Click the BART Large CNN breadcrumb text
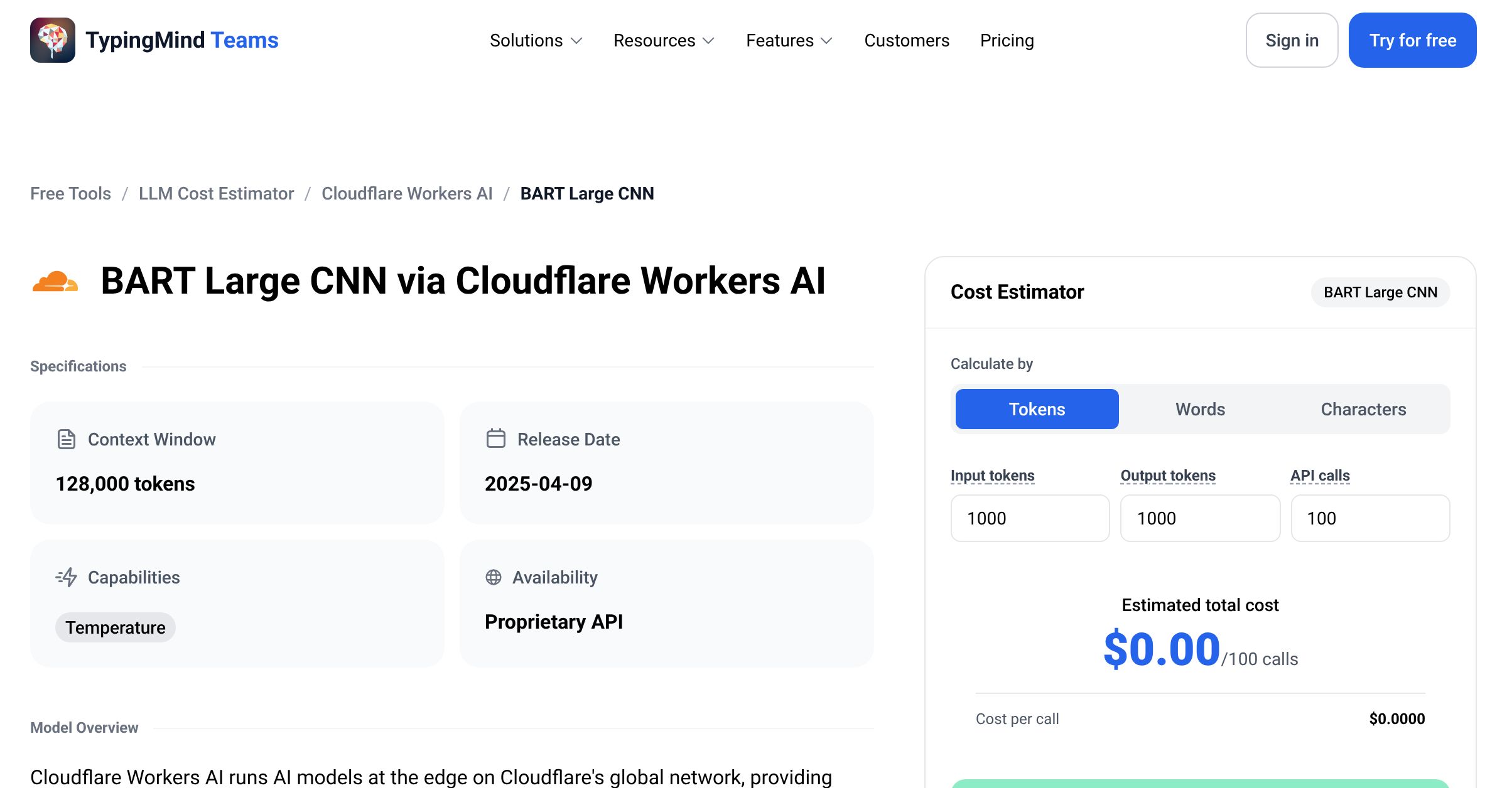Image resolution: width=1507 pixels, height=788 pixels. coord(587,193)
